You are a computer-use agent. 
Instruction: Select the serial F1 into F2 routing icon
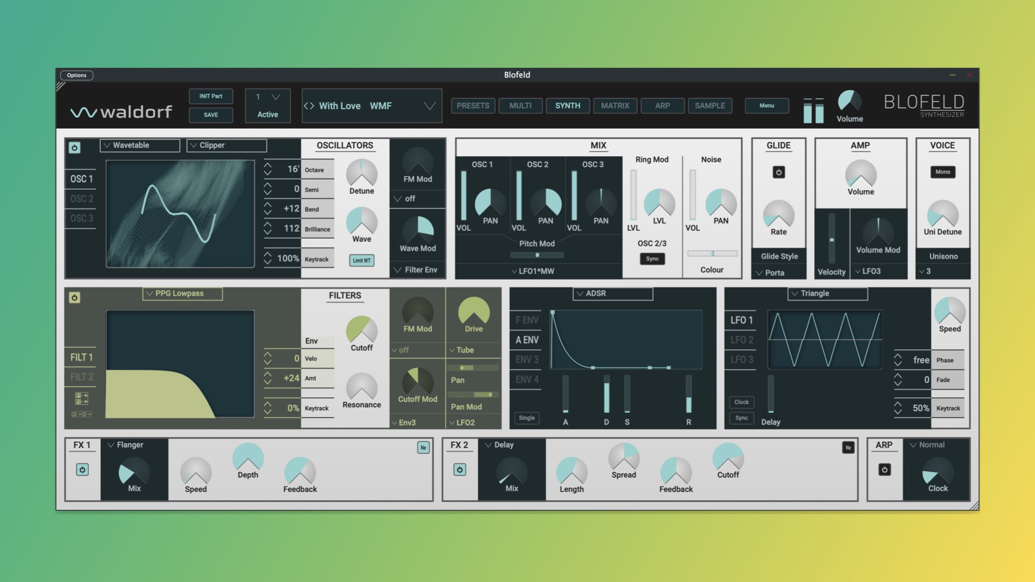(x=80, y=414)
